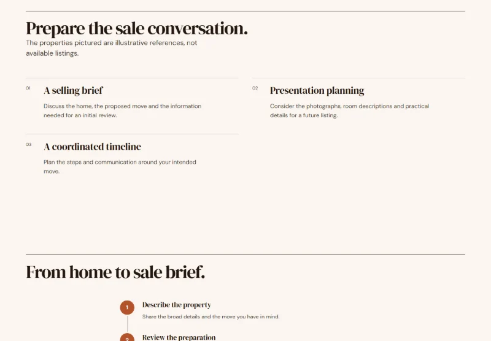
Task: Click the presentation planning description text
Action: [x=349, y=110]
